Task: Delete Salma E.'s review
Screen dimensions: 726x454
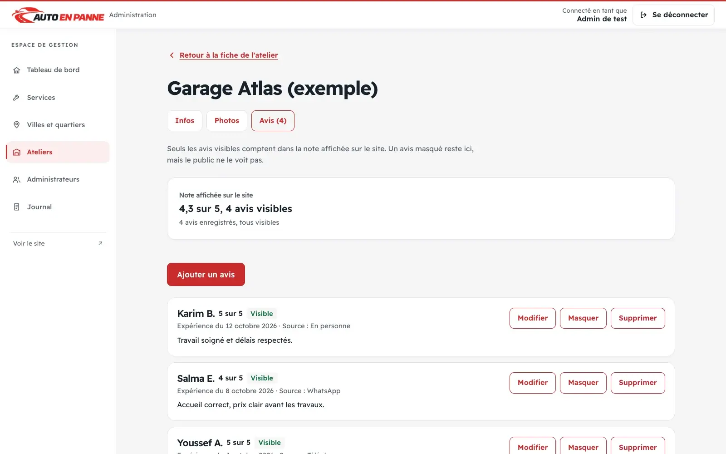Action: 638,383
